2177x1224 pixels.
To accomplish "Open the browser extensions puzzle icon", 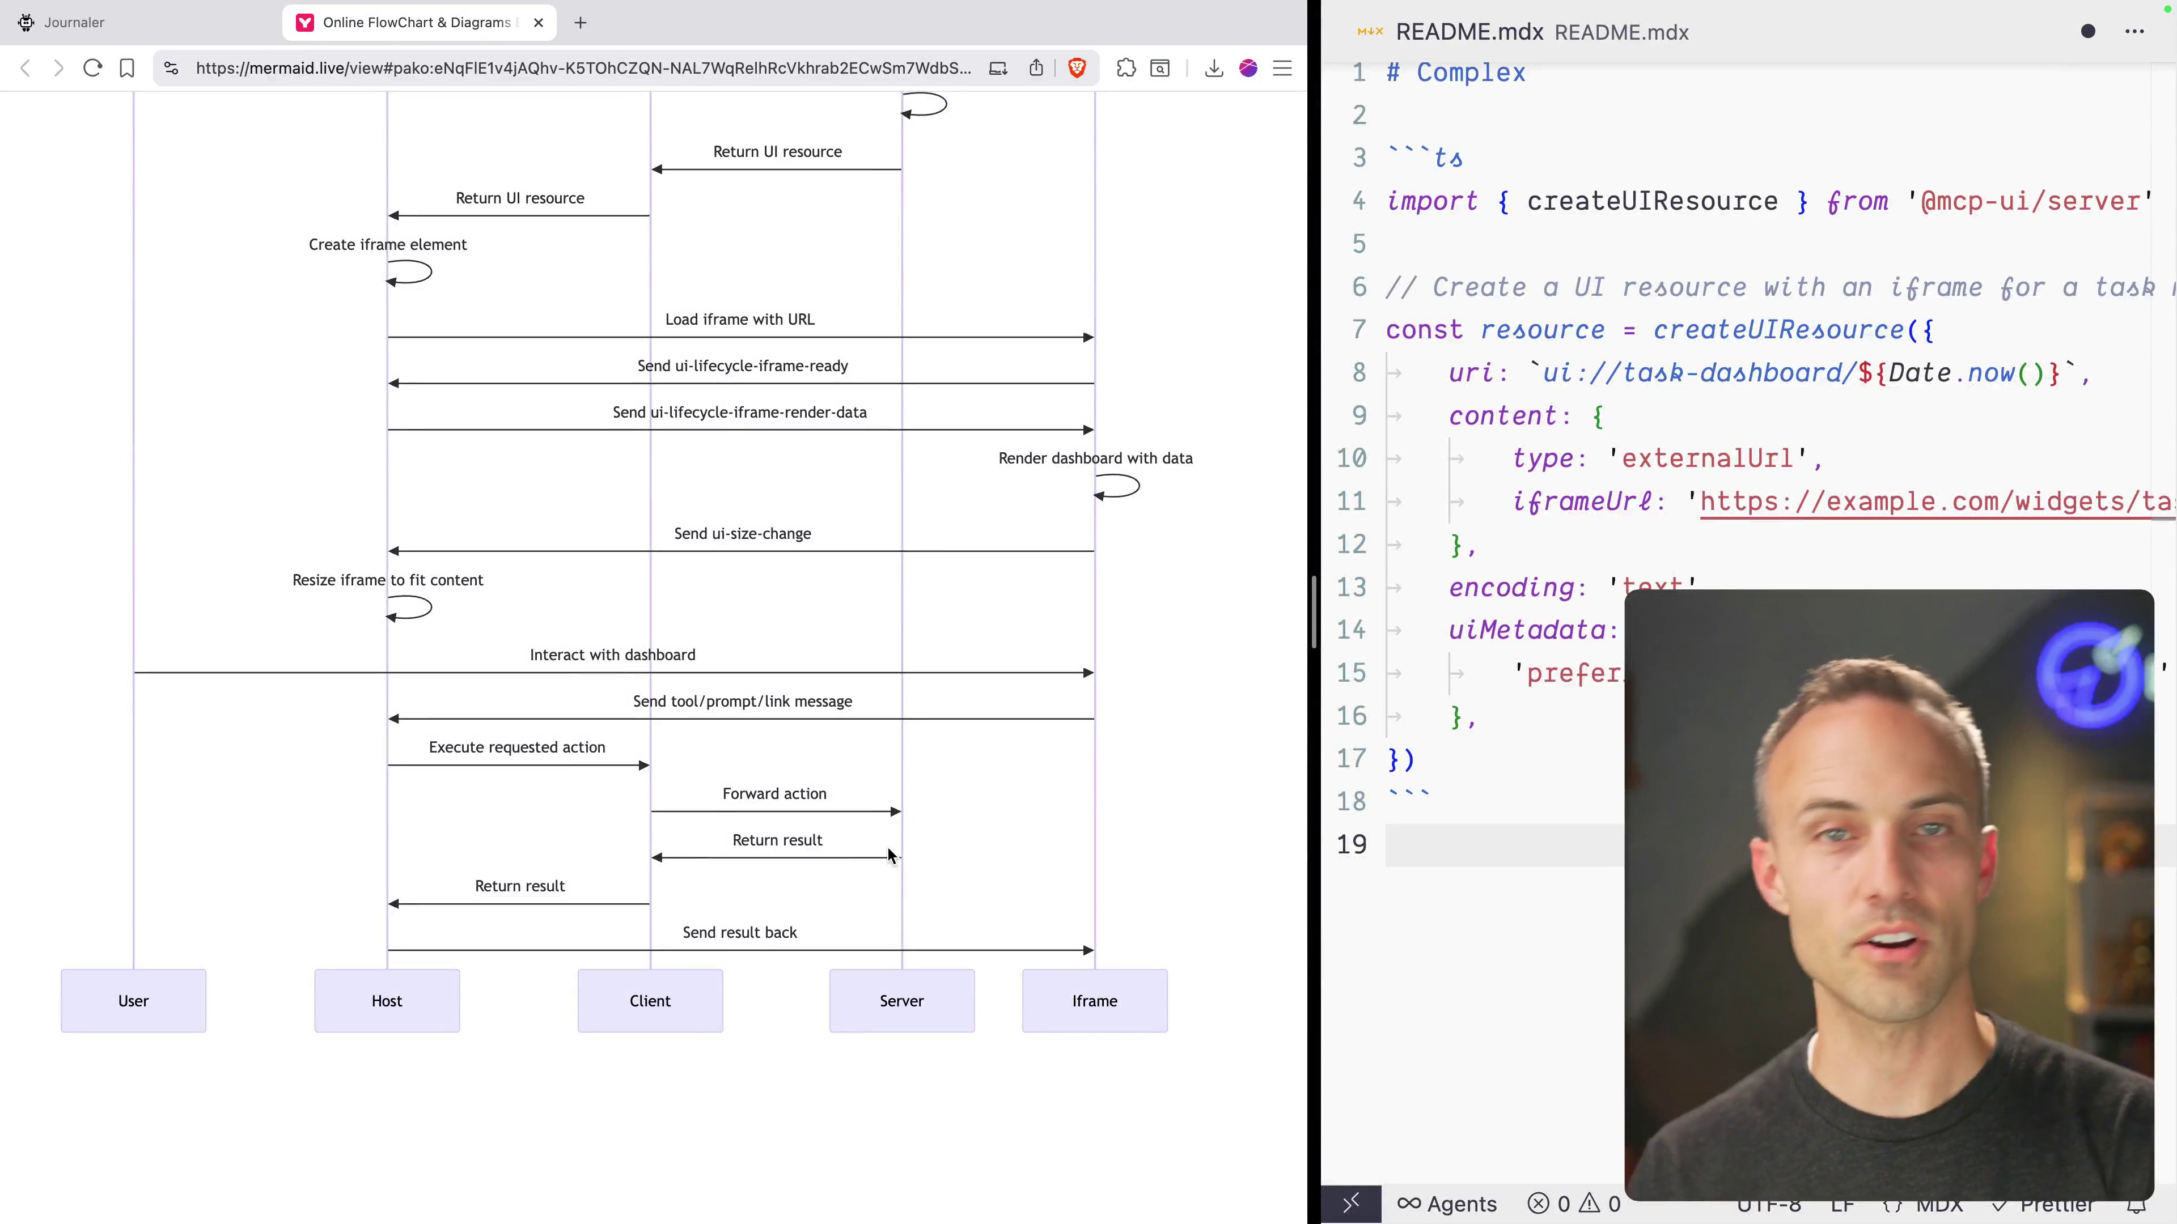I will click(x=1126, y=69).
